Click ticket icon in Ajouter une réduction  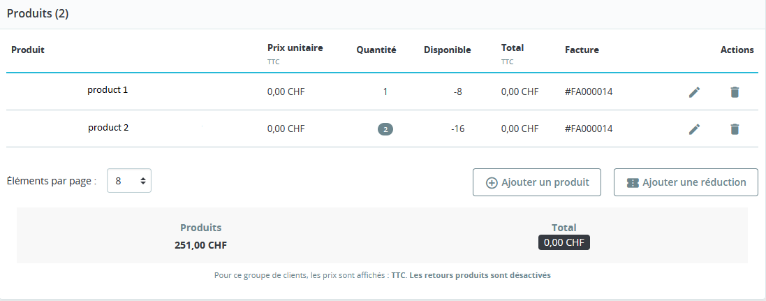pyautogui.click(x=633, y=183)
